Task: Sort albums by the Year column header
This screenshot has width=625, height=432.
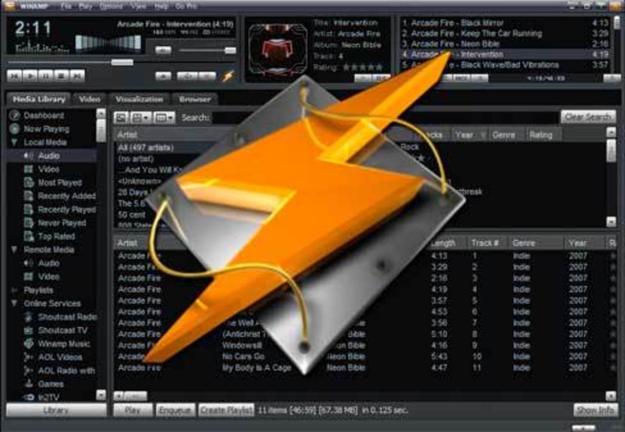Action: click(x=470, y=135)
